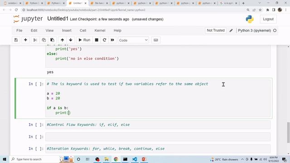Cut selected cells with scissors icon
Viewport: 290px width, 163px height.
coord(35,40)
